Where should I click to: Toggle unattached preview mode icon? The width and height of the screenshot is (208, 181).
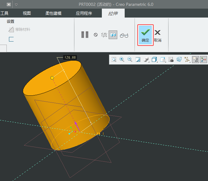104,35
